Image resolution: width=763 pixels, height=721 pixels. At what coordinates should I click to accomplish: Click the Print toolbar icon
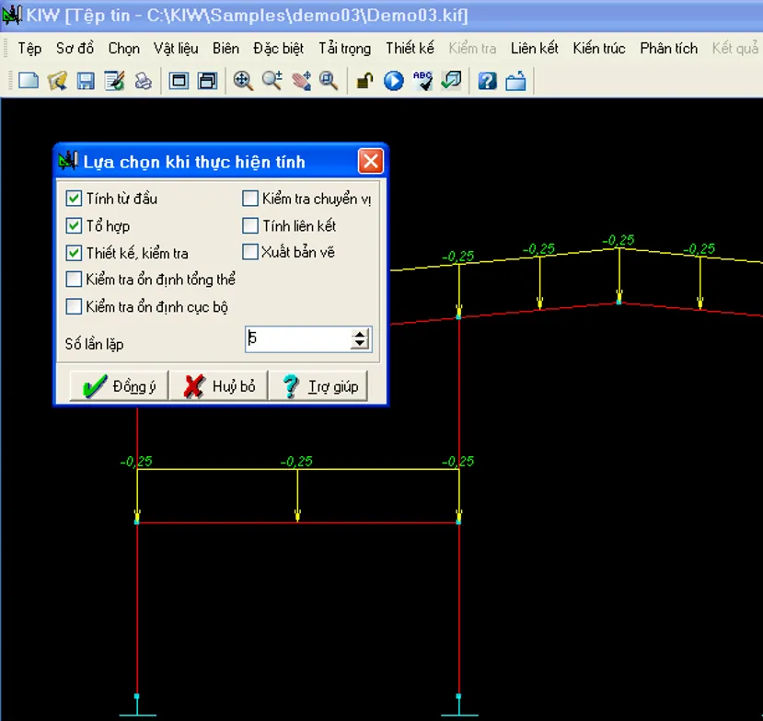[x=144, y=81]
